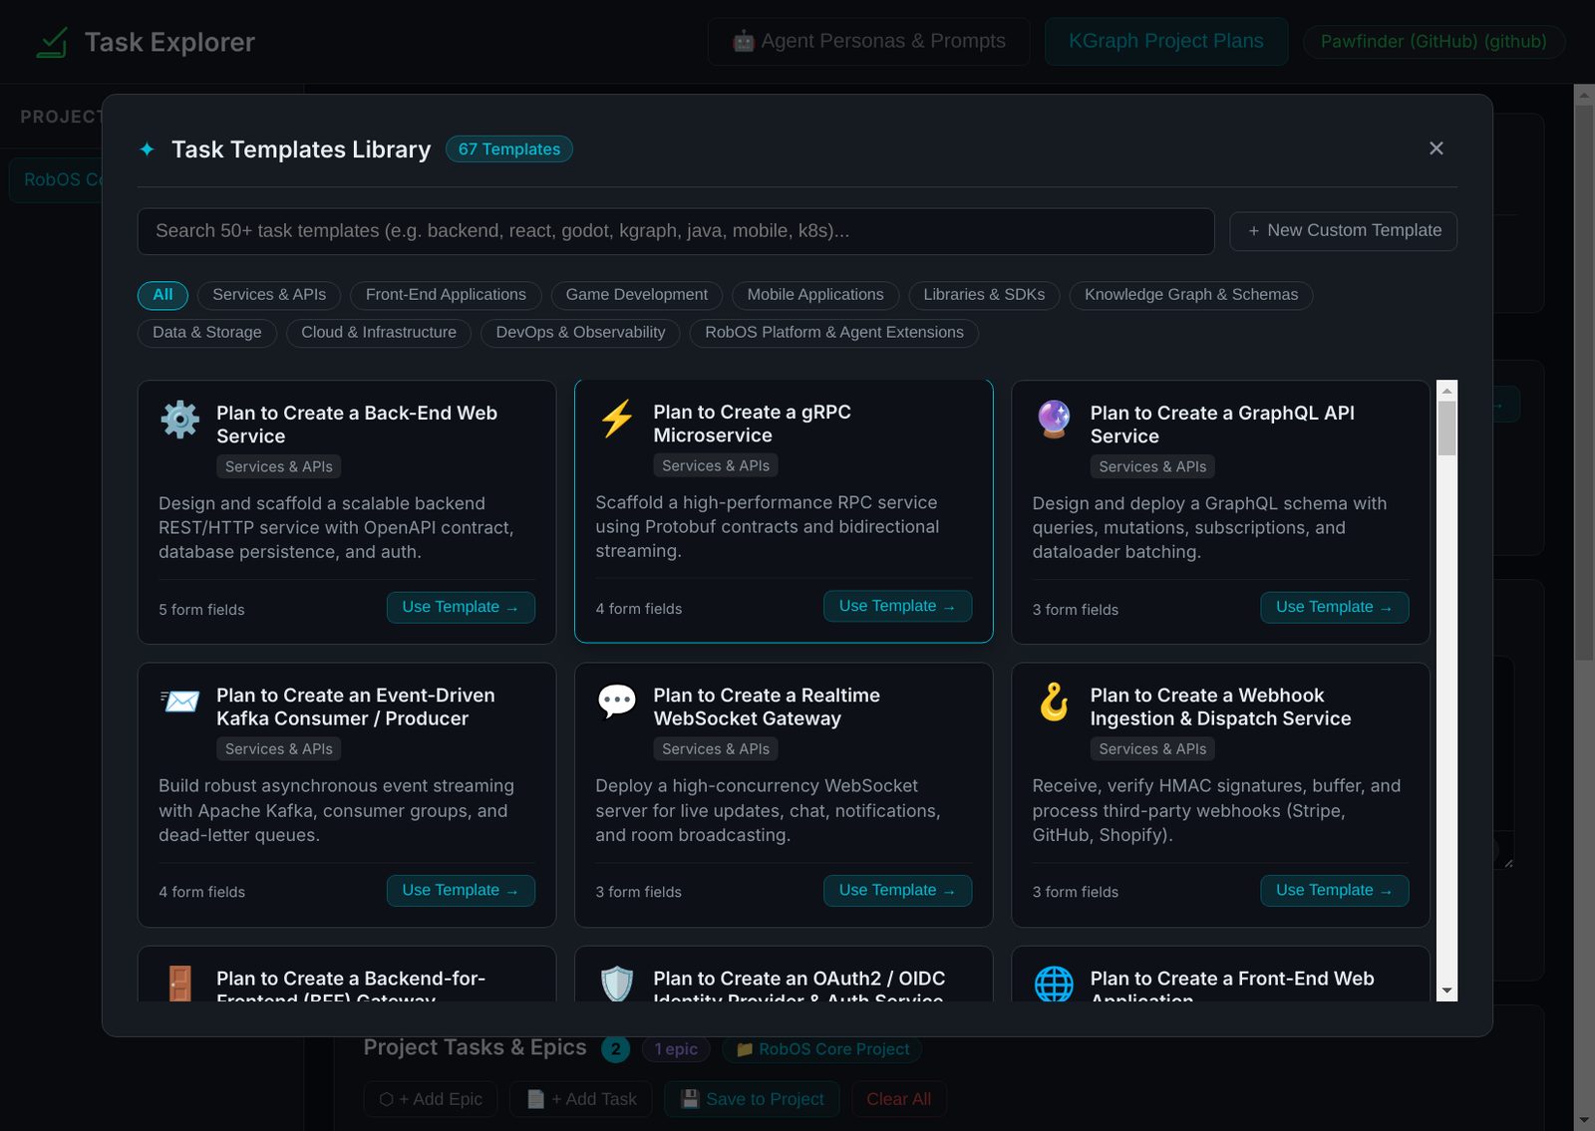Filter by Services & APIs category

tap(269, 295)
